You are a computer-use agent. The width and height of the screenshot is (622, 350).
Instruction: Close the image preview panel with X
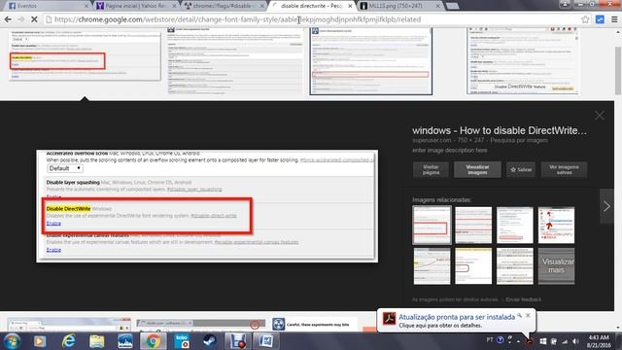coord(600,116)
